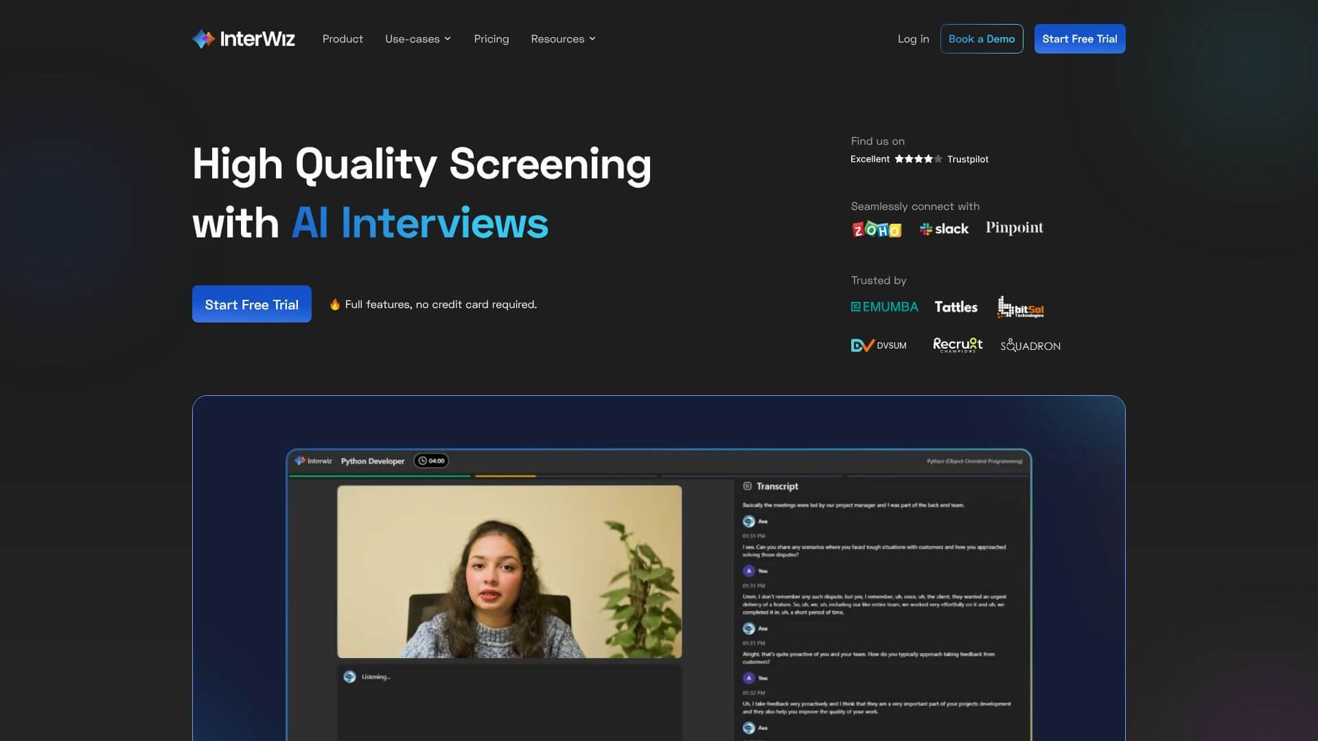Click the InterWiz logo in header
Viewport: 1318px width, 741px height.
[244, 39]
